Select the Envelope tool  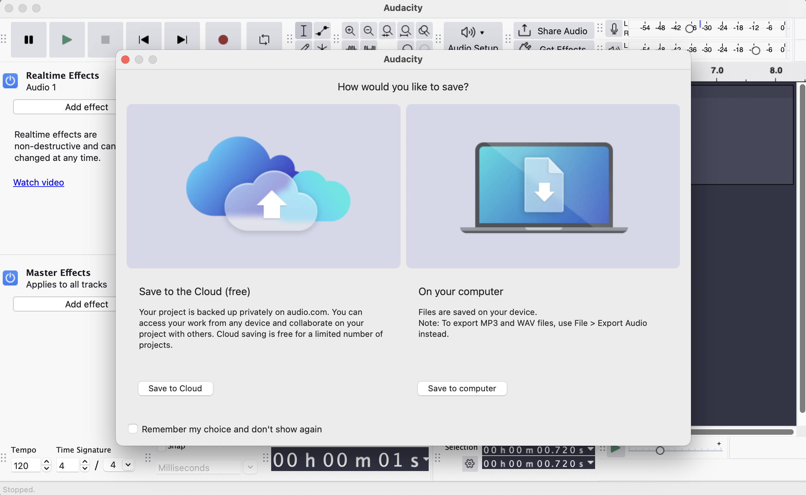click(322, 31)
